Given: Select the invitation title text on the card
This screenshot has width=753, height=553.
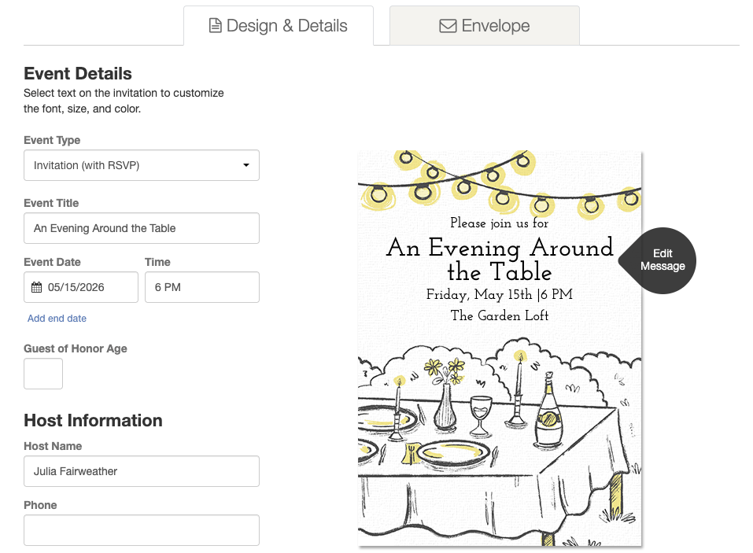Looking at the screenshot, I should (x=500, y=260).
